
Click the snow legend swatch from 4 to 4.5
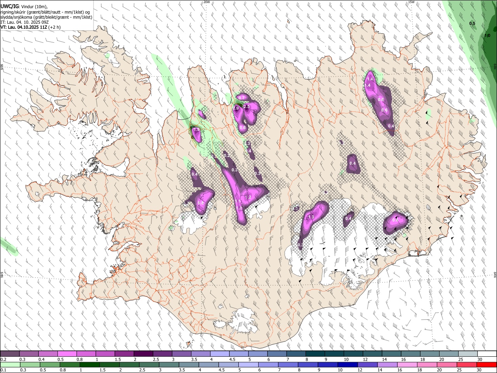coord(219,354)
